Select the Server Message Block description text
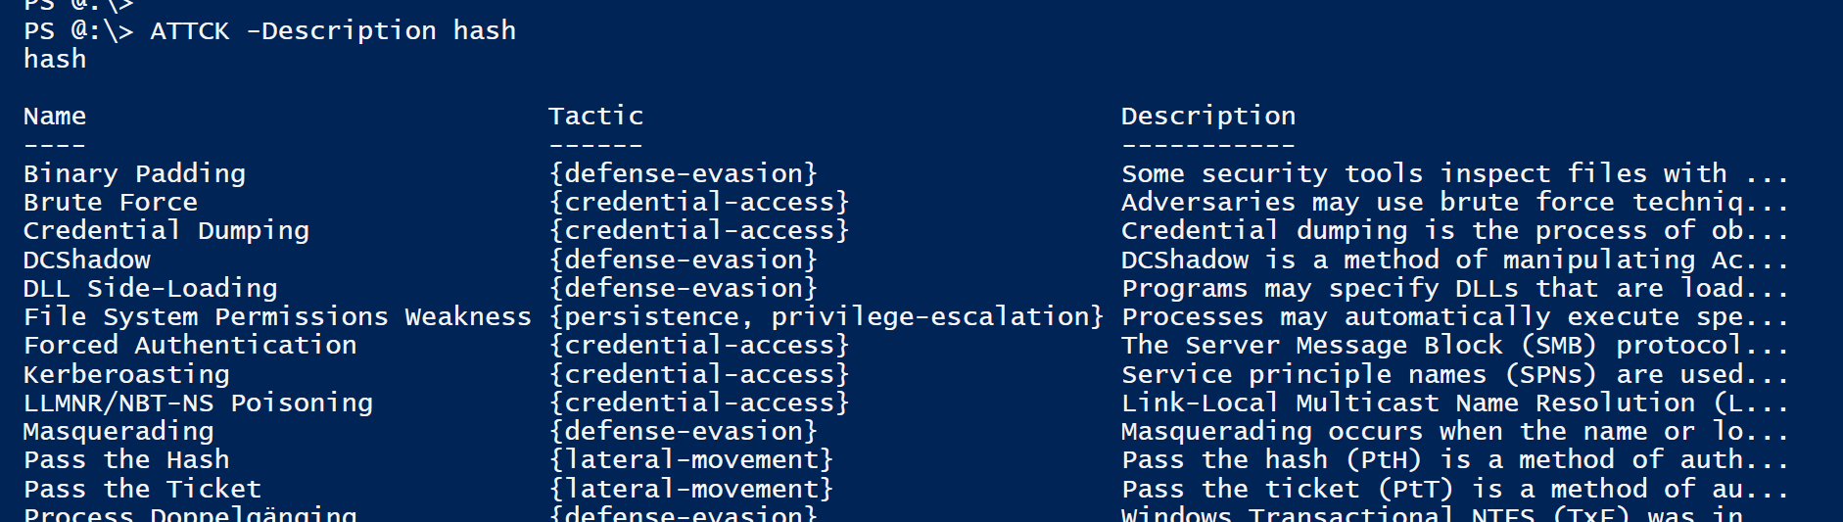Viewport: 1843px width, 522px height. (1454, 346)
